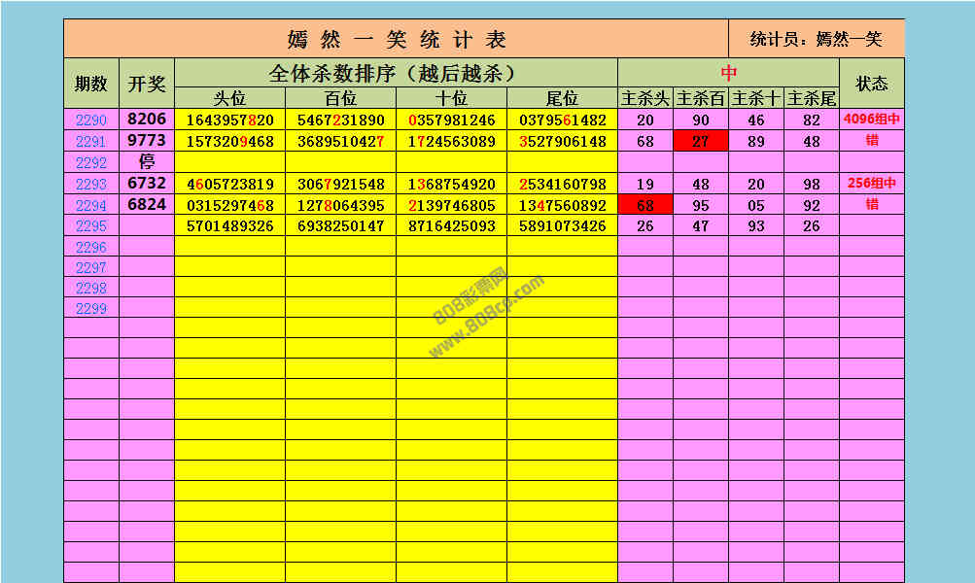Select the 尾位 column header
This screenshot has height=583, width=975.
pyautogui.click(x=562, y=98)
